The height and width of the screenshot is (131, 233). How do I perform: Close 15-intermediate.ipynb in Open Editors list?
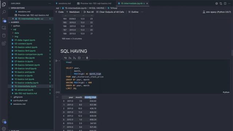13,19
